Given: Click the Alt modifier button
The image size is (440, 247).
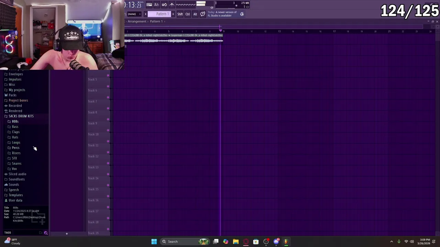Looking at the screenshot, I should click(x=195, y=14).
